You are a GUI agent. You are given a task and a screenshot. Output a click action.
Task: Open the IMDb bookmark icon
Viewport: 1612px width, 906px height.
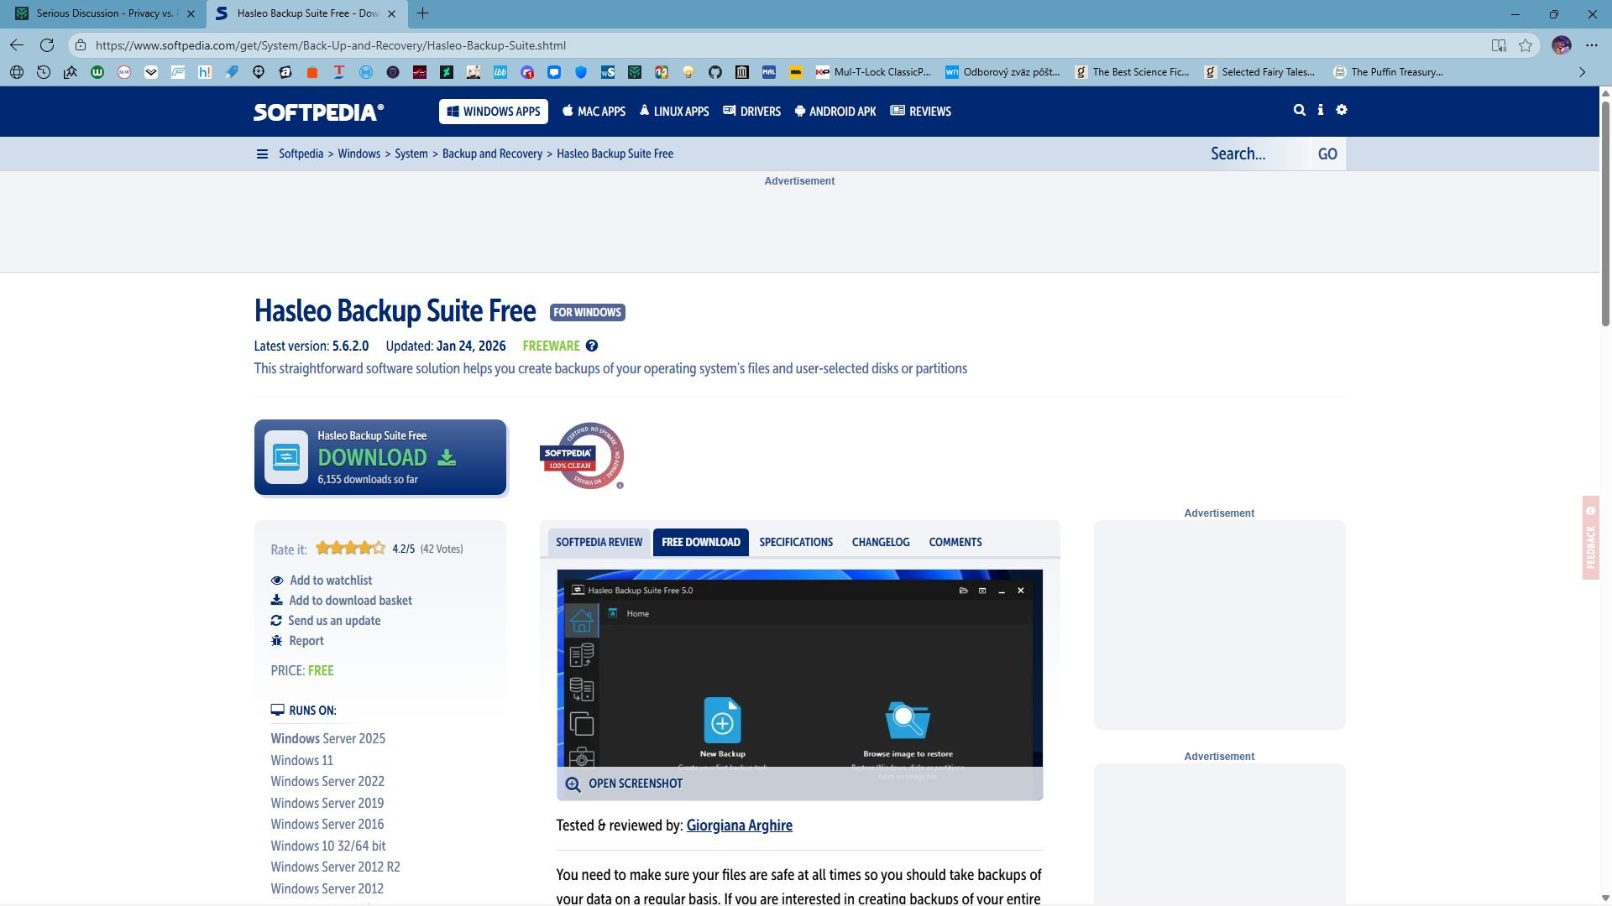tap(796, 72)
